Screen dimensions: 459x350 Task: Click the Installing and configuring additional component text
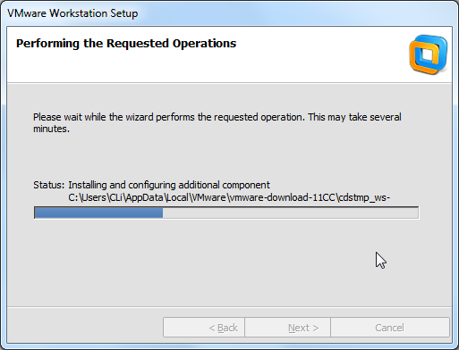[169, 185]
